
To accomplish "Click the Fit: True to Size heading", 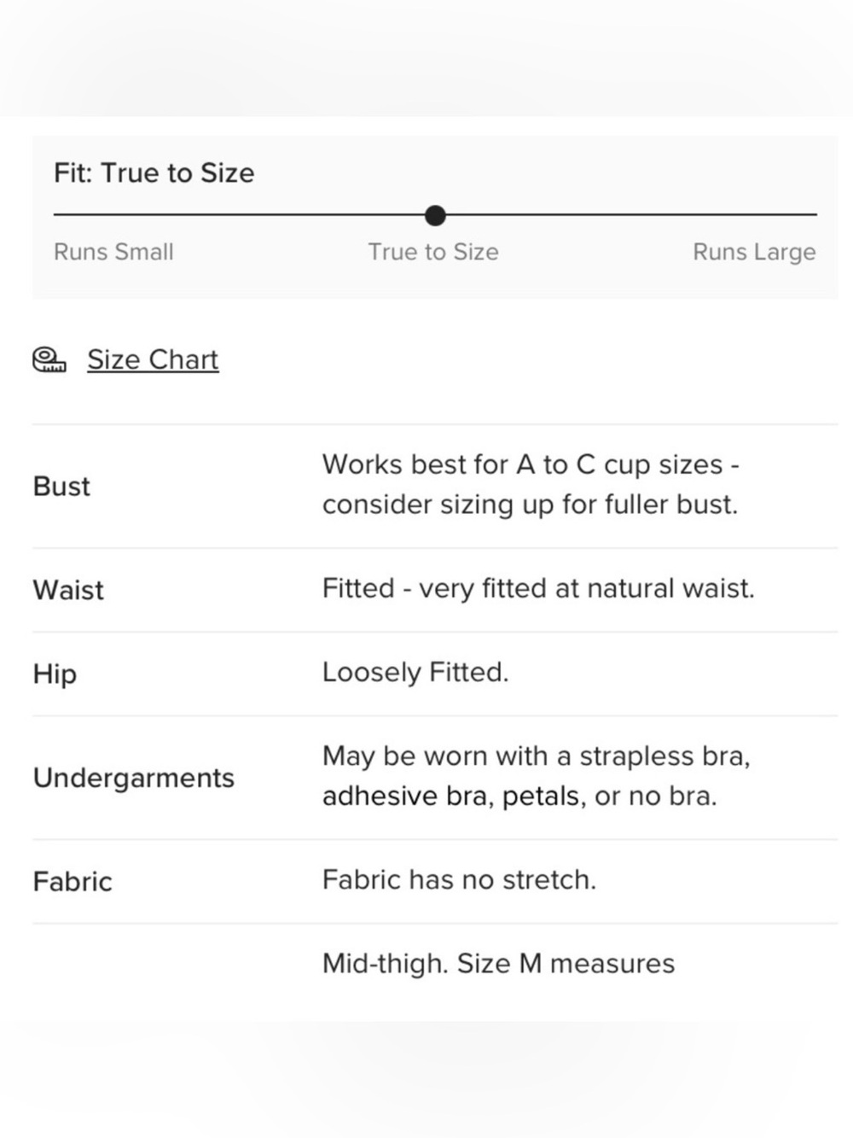I will point(154,173).
